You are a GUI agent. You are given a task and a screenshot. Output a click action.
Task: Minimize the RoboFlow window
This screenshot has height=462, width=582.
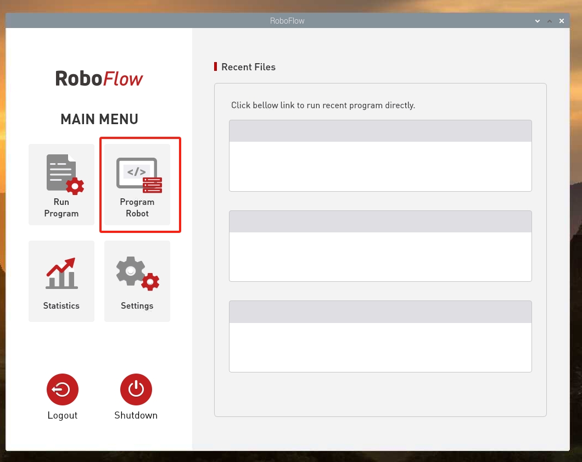[x=538, y=21]
